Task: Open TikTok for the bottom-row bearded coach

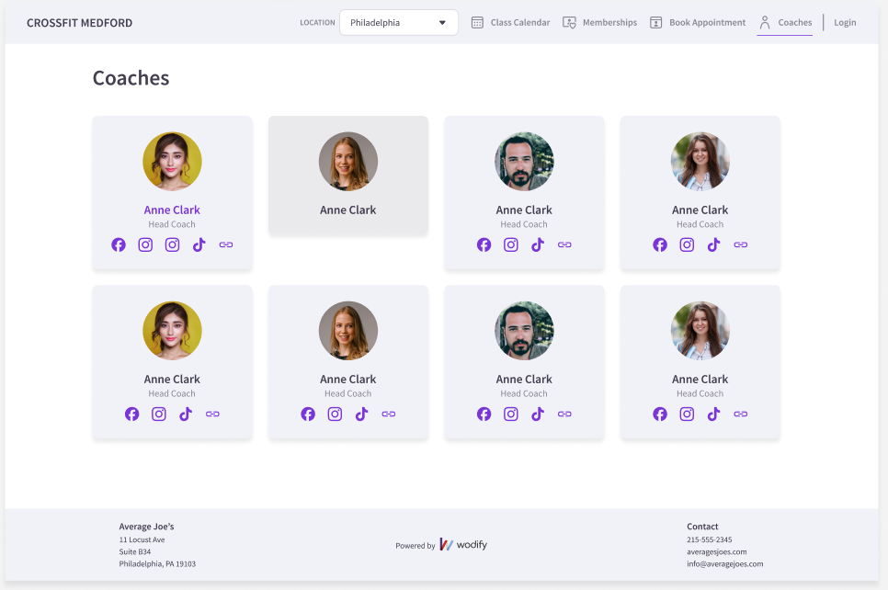Action: pos(538,414)
